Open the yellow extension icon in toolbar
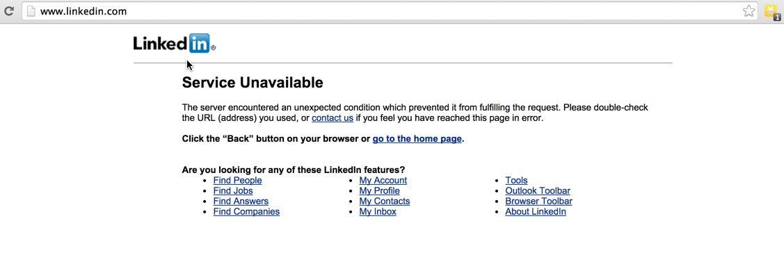This screenshot has width=784, height=271. pos(771,12)
